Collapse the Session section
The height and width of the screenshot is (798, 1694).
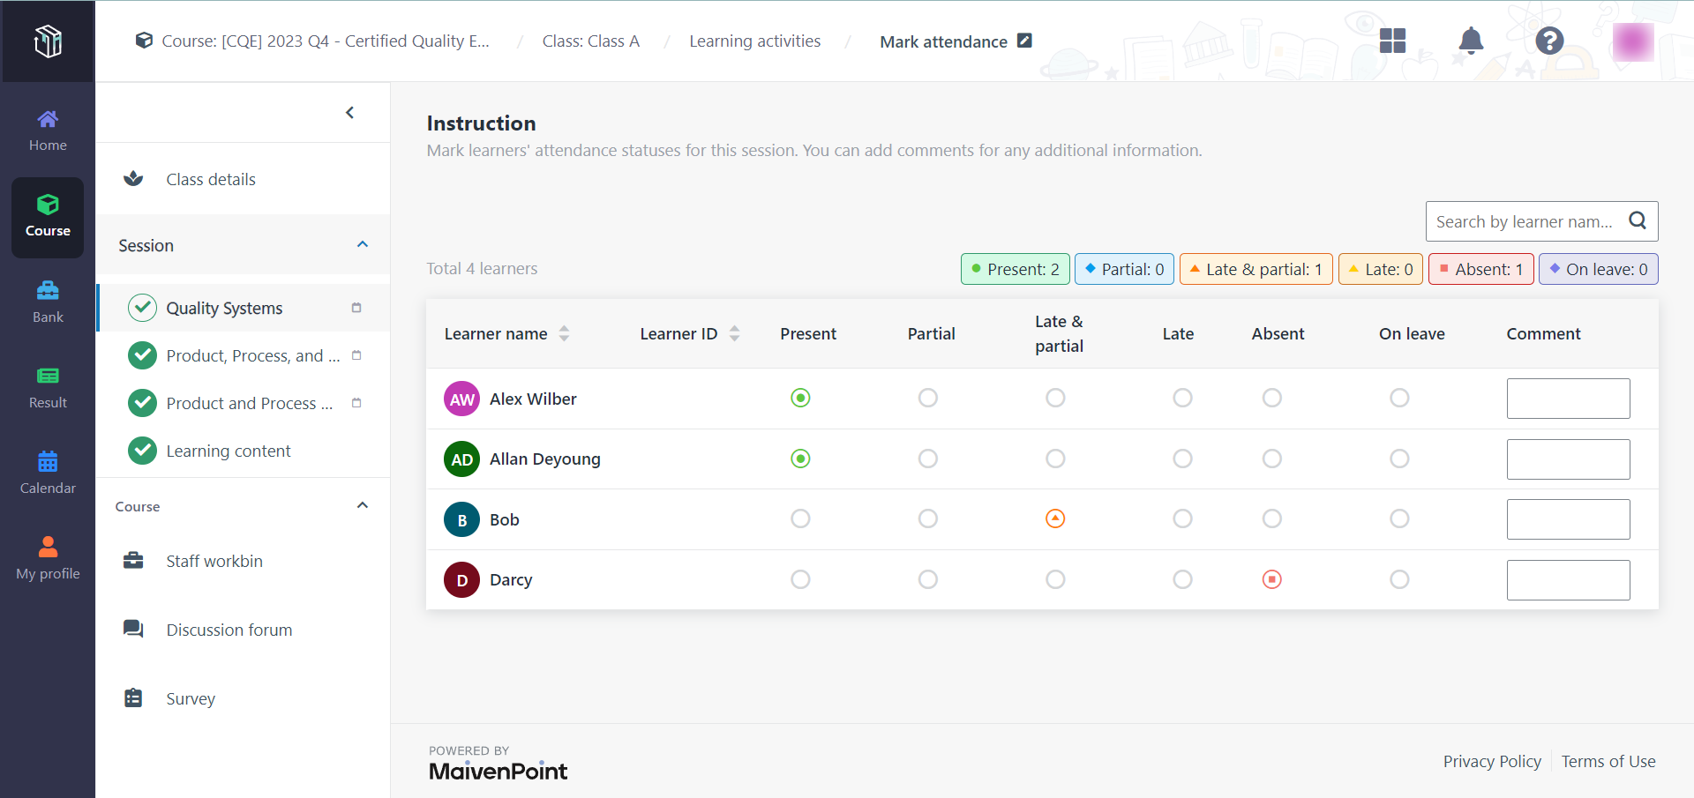pos(363,245)
